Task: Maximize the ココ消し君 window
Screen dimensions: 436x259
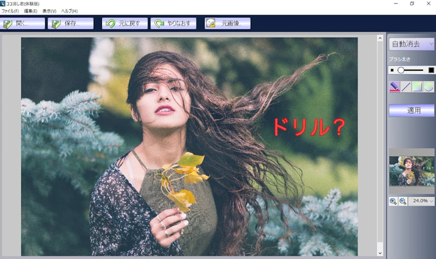Action: coord(412,4)
